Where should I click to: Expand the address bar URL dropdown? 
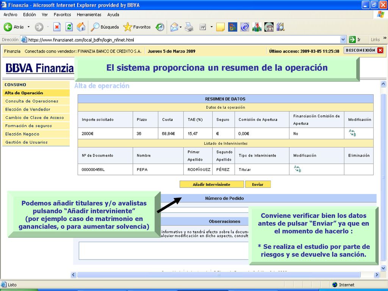pos(343,39)
